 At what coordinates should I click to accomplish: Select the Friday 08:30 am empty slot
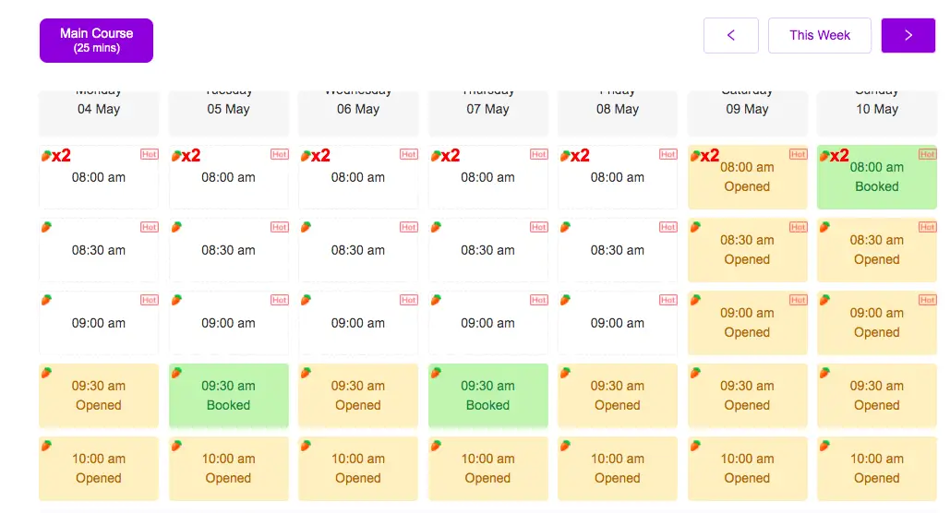pos(618,250)
